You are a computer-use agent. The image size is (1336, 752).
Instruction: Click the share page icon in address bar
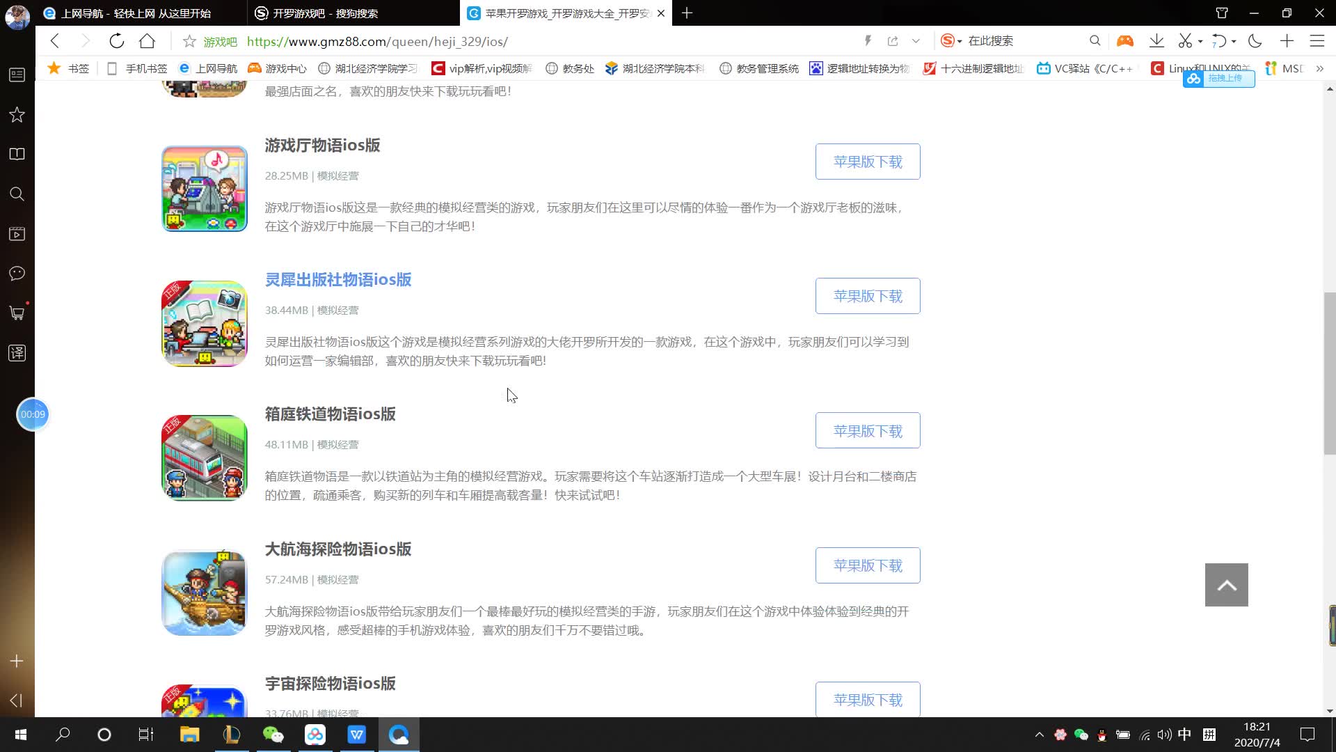pos(893,41)
